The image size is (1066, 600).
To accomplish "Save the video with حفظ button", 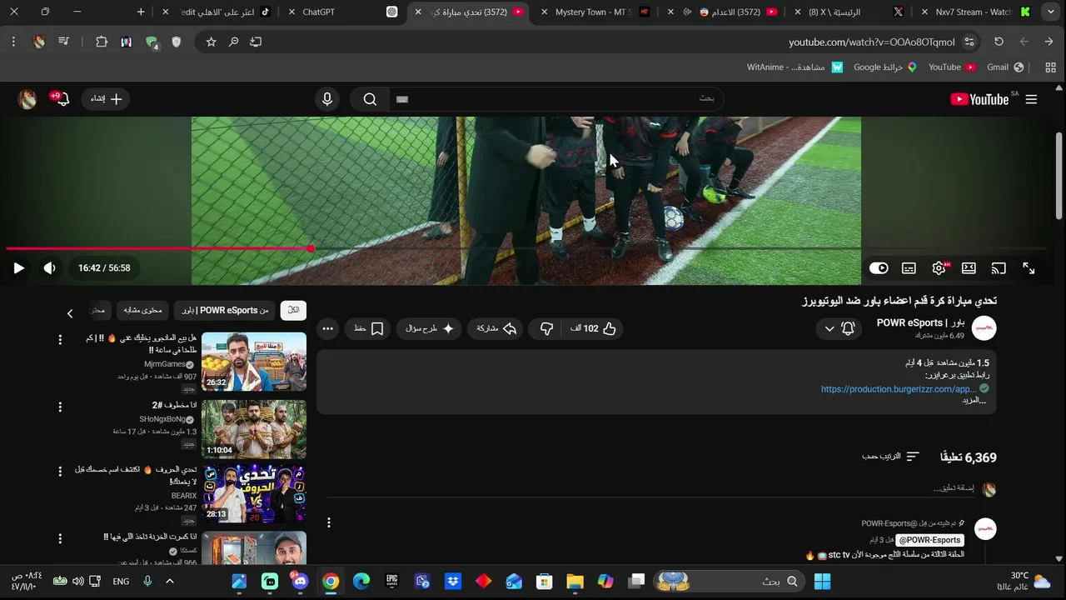I will 369,328.
